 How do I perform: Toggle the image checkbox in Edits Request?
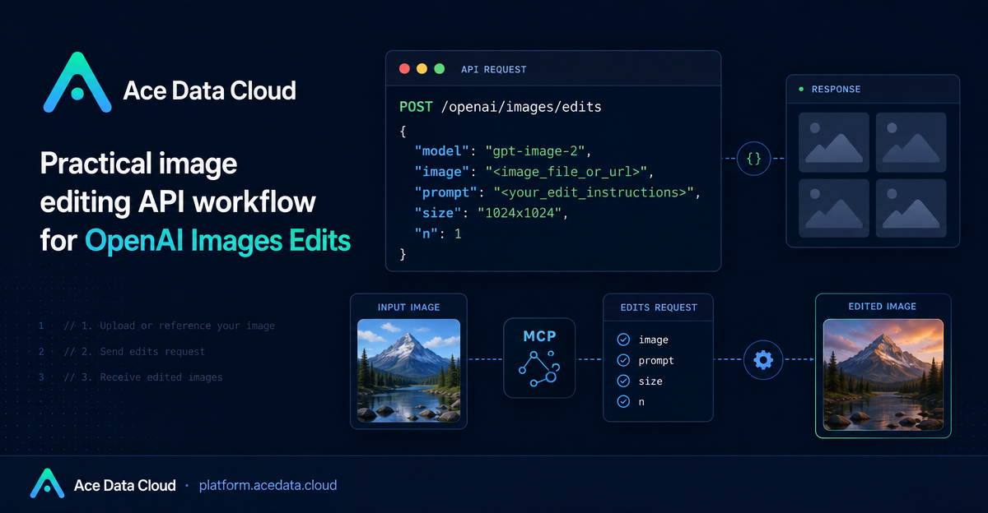pos(623,340)
